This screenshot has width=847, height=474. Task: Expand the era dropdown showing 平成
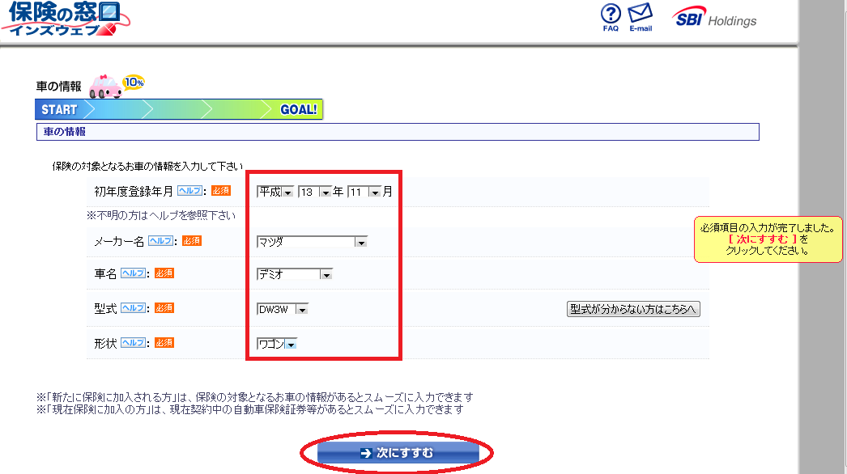point(275,193)
